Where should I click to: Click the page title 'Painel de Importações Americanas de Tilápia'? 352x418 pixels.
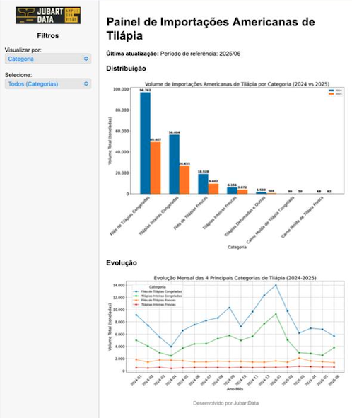(211, 28)
